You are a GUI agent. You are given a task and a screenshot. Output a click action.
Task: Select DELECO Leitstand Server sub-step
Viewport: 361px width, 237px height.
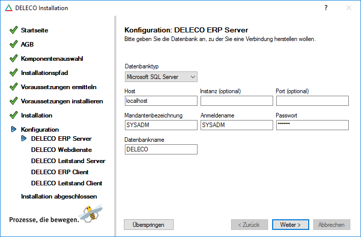point(68,161)
